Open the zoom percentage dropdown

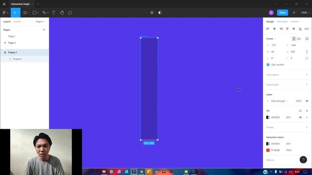coord(305,13)
